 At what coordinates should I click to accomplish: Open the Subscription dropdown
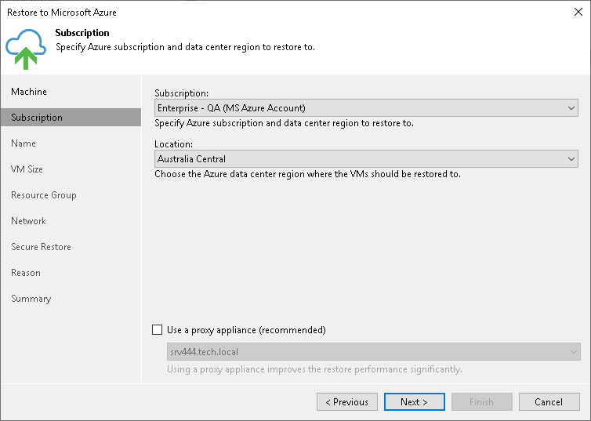[366, 107]
